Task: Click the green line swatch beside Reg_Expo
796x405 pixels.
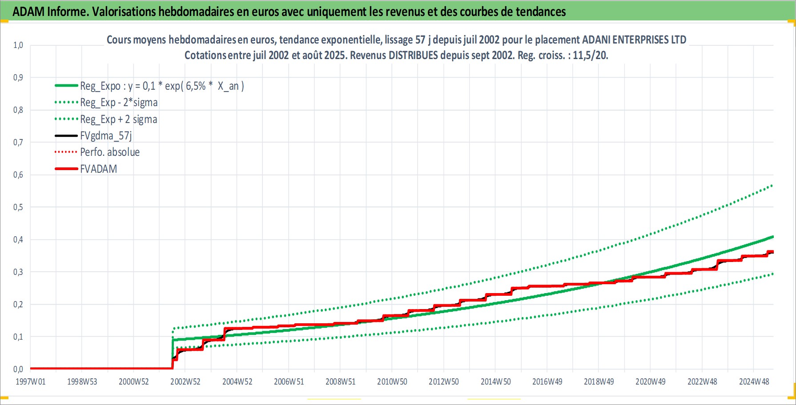Action: [66, 85]
